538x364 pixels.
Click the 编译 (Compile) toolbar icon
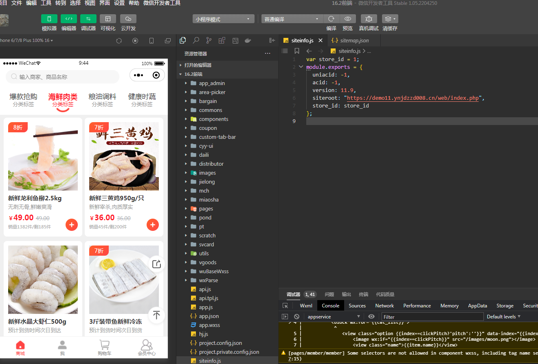[331, 18]
